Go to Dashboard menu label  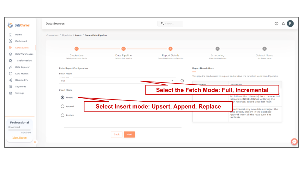tap(21, 41)
